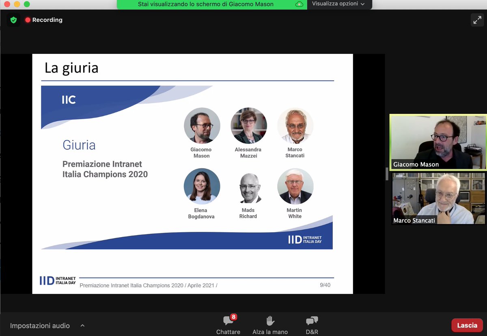Click slide title 'La giuria'
This screenshot has width=487, height=336.
pos(71,68)
